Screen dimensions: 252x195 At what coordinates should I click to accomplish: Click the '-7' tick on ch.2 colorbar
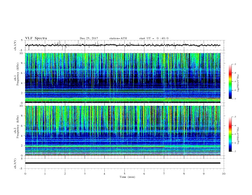tap(234, 151)
